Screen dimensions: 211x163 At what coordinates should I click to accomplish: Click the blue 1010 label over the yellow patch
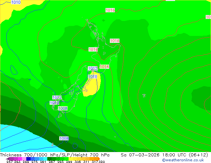click(93, 77)
